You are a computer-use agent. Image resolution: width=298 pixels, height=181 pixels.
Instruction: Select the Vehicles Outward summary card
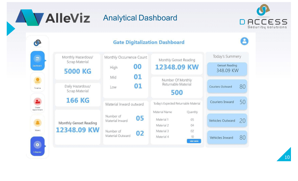[227, 121]
